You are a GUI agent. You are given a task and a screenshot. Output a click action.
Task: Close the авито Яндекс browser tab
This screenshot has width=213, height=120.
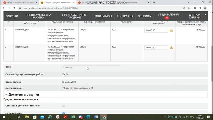click(36, 3)
